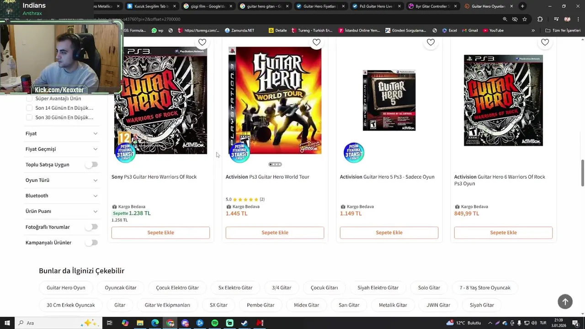Switch to Microsoft Edge in taskbar

tap(155, 323)
